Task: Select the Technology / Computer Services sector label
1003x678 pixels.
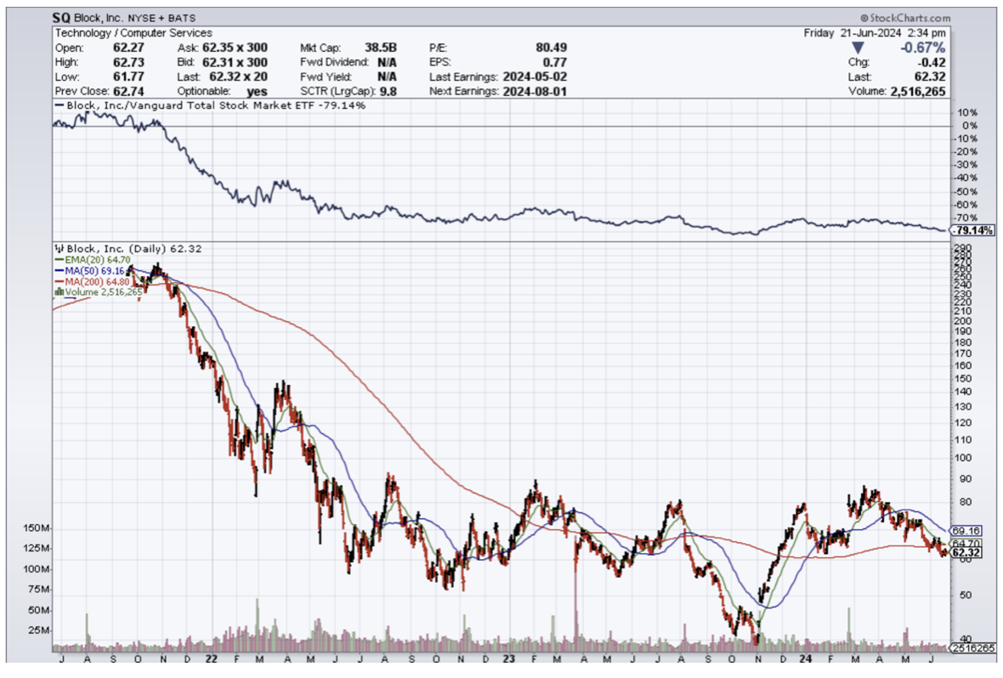Action: [x=133, y=33]
